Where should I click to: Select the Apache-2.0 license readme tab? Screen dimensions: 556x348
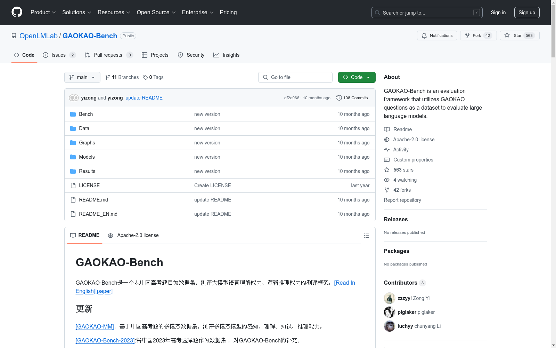133,235
